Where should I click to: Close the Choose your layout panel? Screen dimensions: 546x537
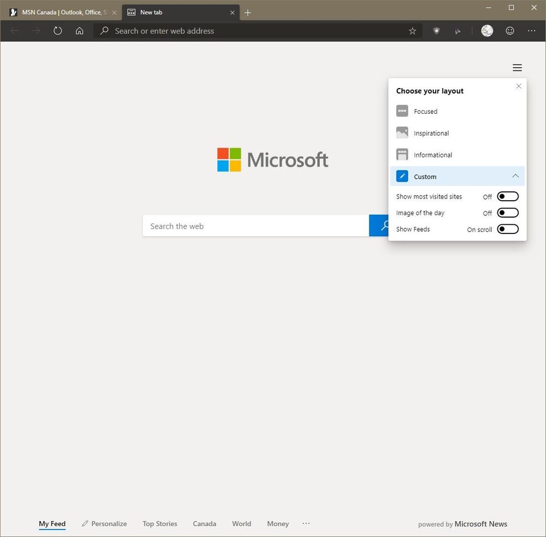(x=519, y=86)
